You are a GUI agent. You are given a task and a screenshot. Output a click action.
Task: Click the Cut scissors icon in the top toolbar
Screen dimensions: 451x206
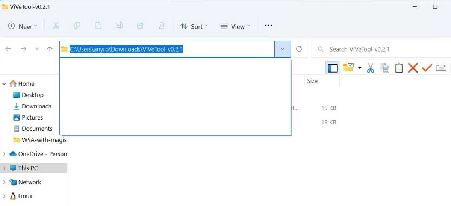(56, 26)
